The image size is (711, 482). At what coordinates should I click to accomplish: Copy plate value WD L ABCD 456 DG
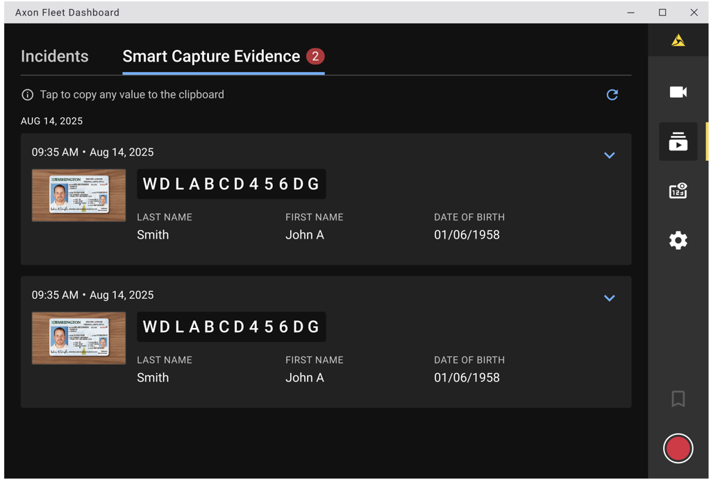click(231, 184)
